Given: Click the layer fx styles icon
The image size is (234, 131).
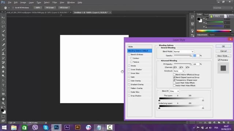Looking at the screenshot, I should tap(205, 123).
